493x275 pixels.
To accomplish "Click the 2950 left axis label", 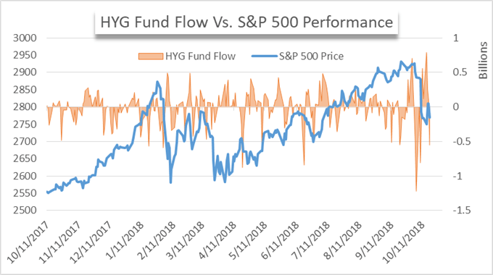I will click(25, 55).
